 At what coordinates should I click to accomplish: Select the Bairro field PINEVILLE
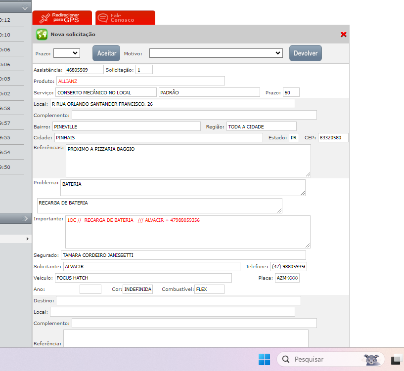click(127, 126)
